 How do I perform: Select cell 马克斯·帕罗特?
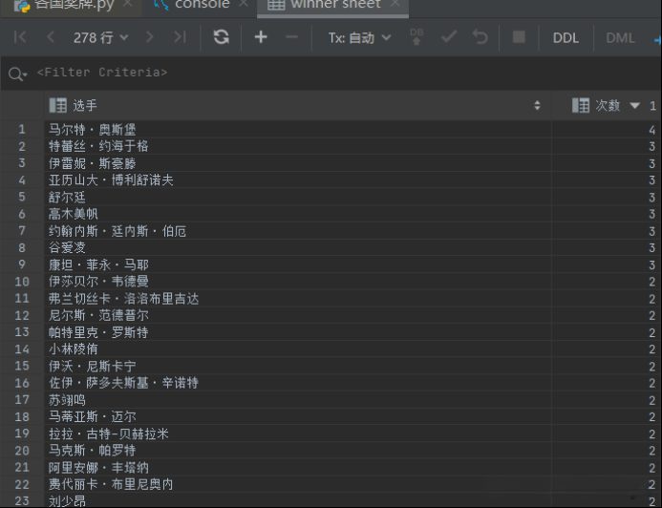point(298,450)
